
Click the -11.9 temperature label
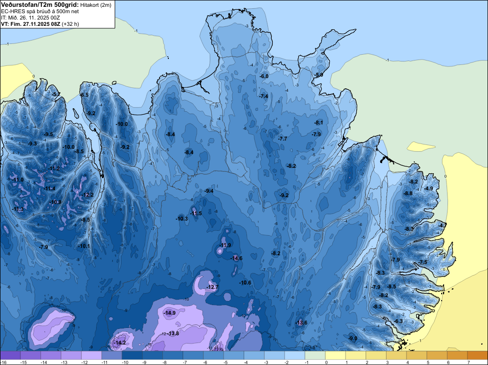(x=225, y=245)
